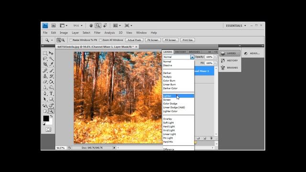This screenshot has width=306, height=172.
Task: Open collapsed LAYERS panel button
Action: (230, 54)
